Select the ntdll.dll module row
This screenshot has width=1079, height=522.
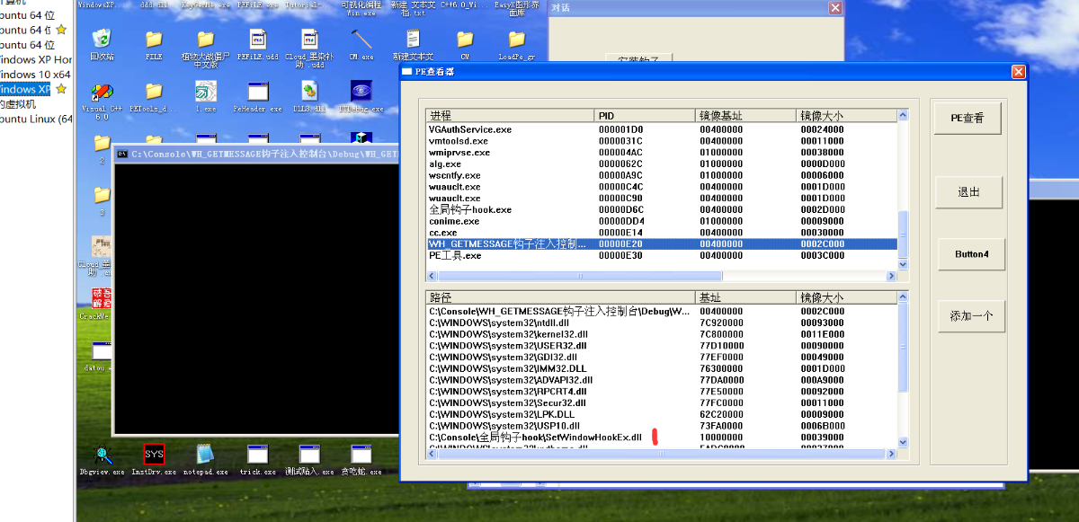[662, 323]
